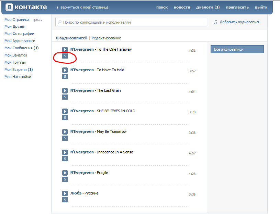Select the Все аудиозаписи filter
Image resolution: width=280 pixels, height=214 pixels.
[x=237, y=49]
